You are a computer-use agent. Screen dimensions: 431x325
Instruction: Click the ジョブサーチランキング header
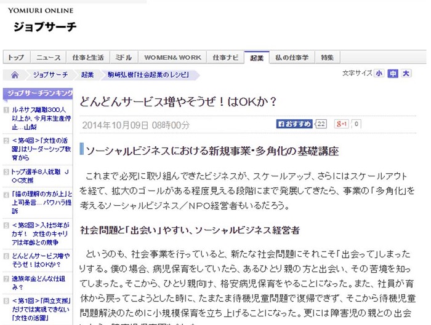[38, 93]
